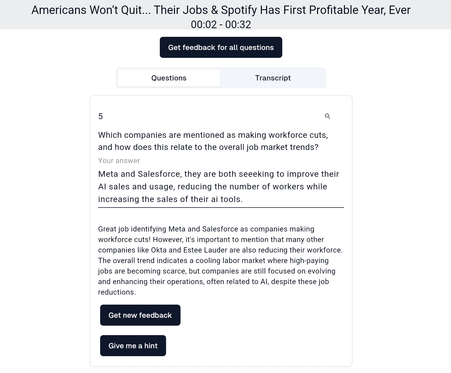Focus the Your answer text field
451x373 pixels.
221,186
